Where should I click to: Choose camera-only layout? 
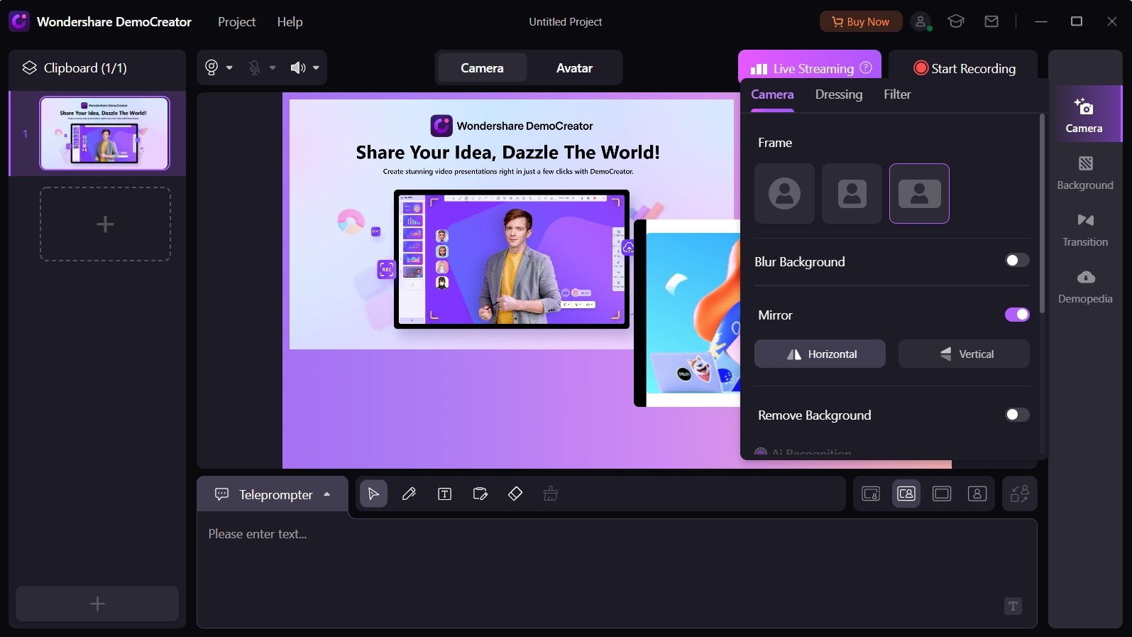point(977,494)
